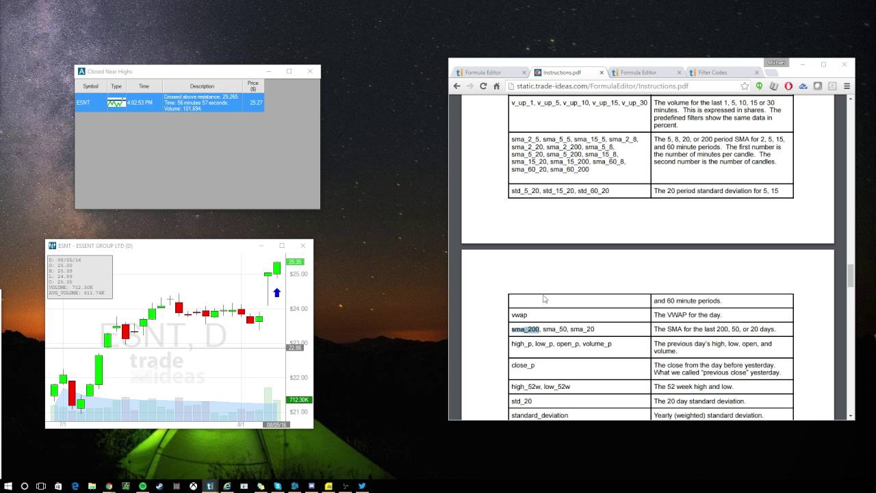
Task: Click the ESNT row's alert type icon
Action: tap(116, 103)
